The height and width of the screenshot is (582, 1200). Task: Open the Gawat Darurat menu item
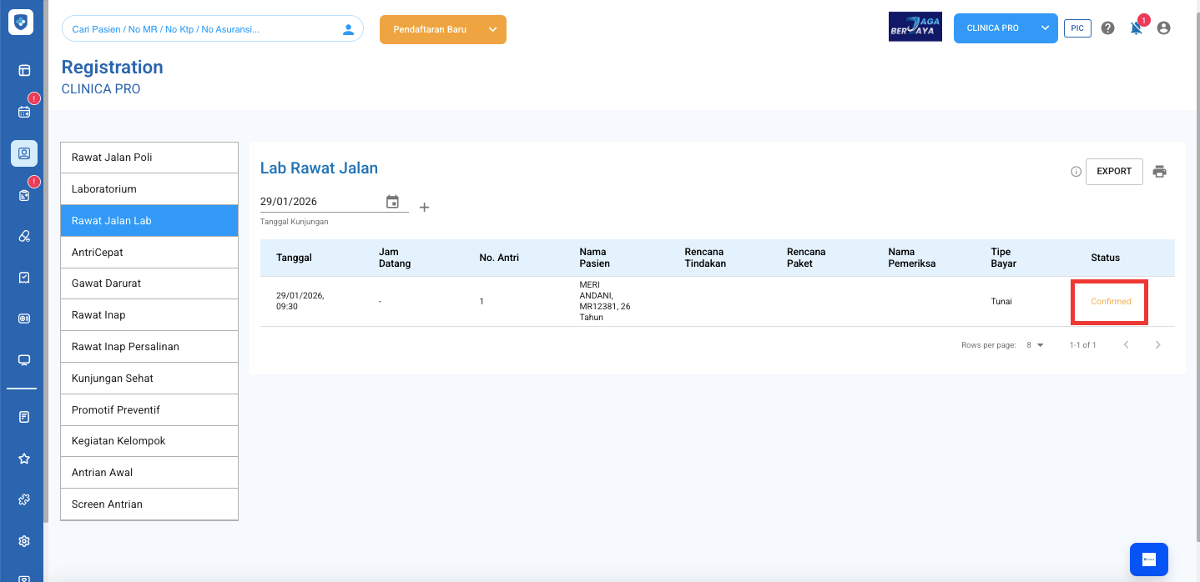pos(149,283)
